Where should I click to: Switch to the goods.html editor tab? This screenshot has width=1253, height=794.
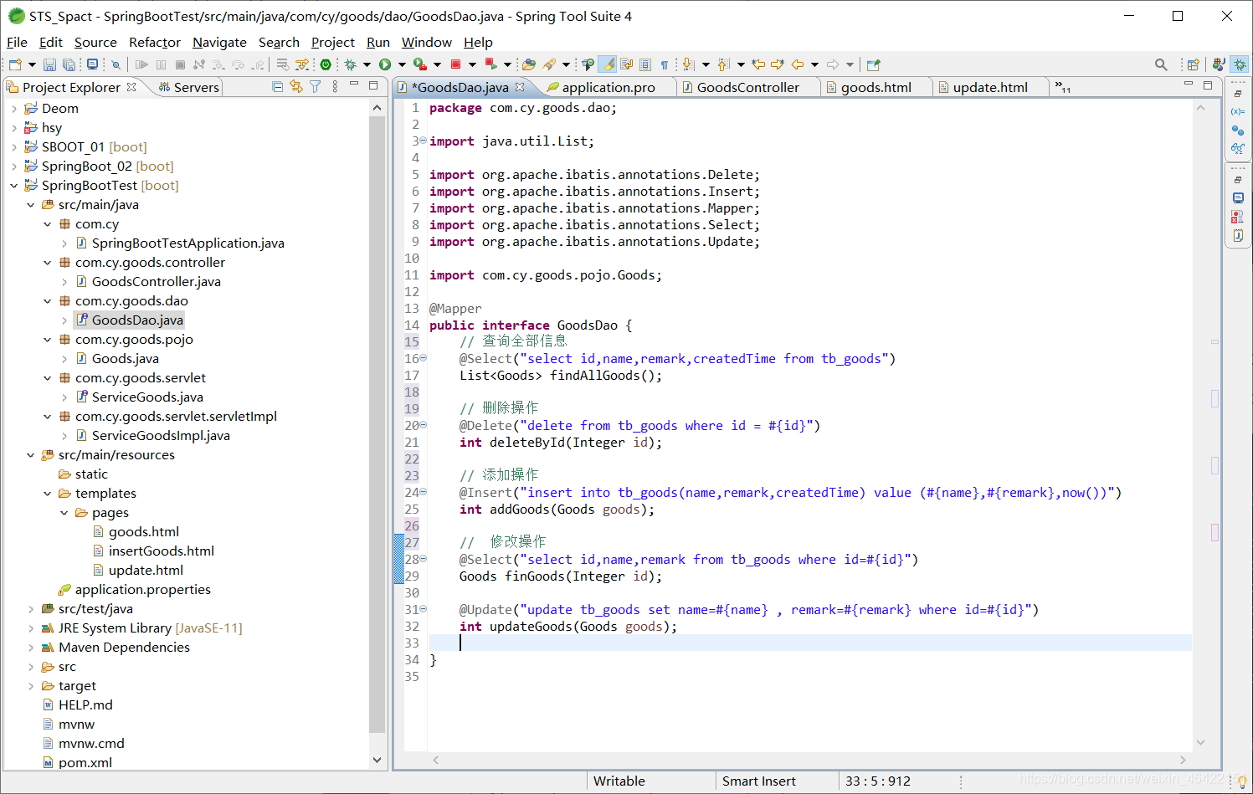point(876,87)
